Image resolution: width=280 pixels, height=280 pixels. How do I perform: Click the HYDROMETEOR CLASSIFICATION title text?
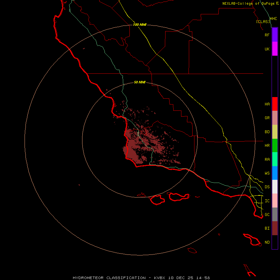[109, 278]
